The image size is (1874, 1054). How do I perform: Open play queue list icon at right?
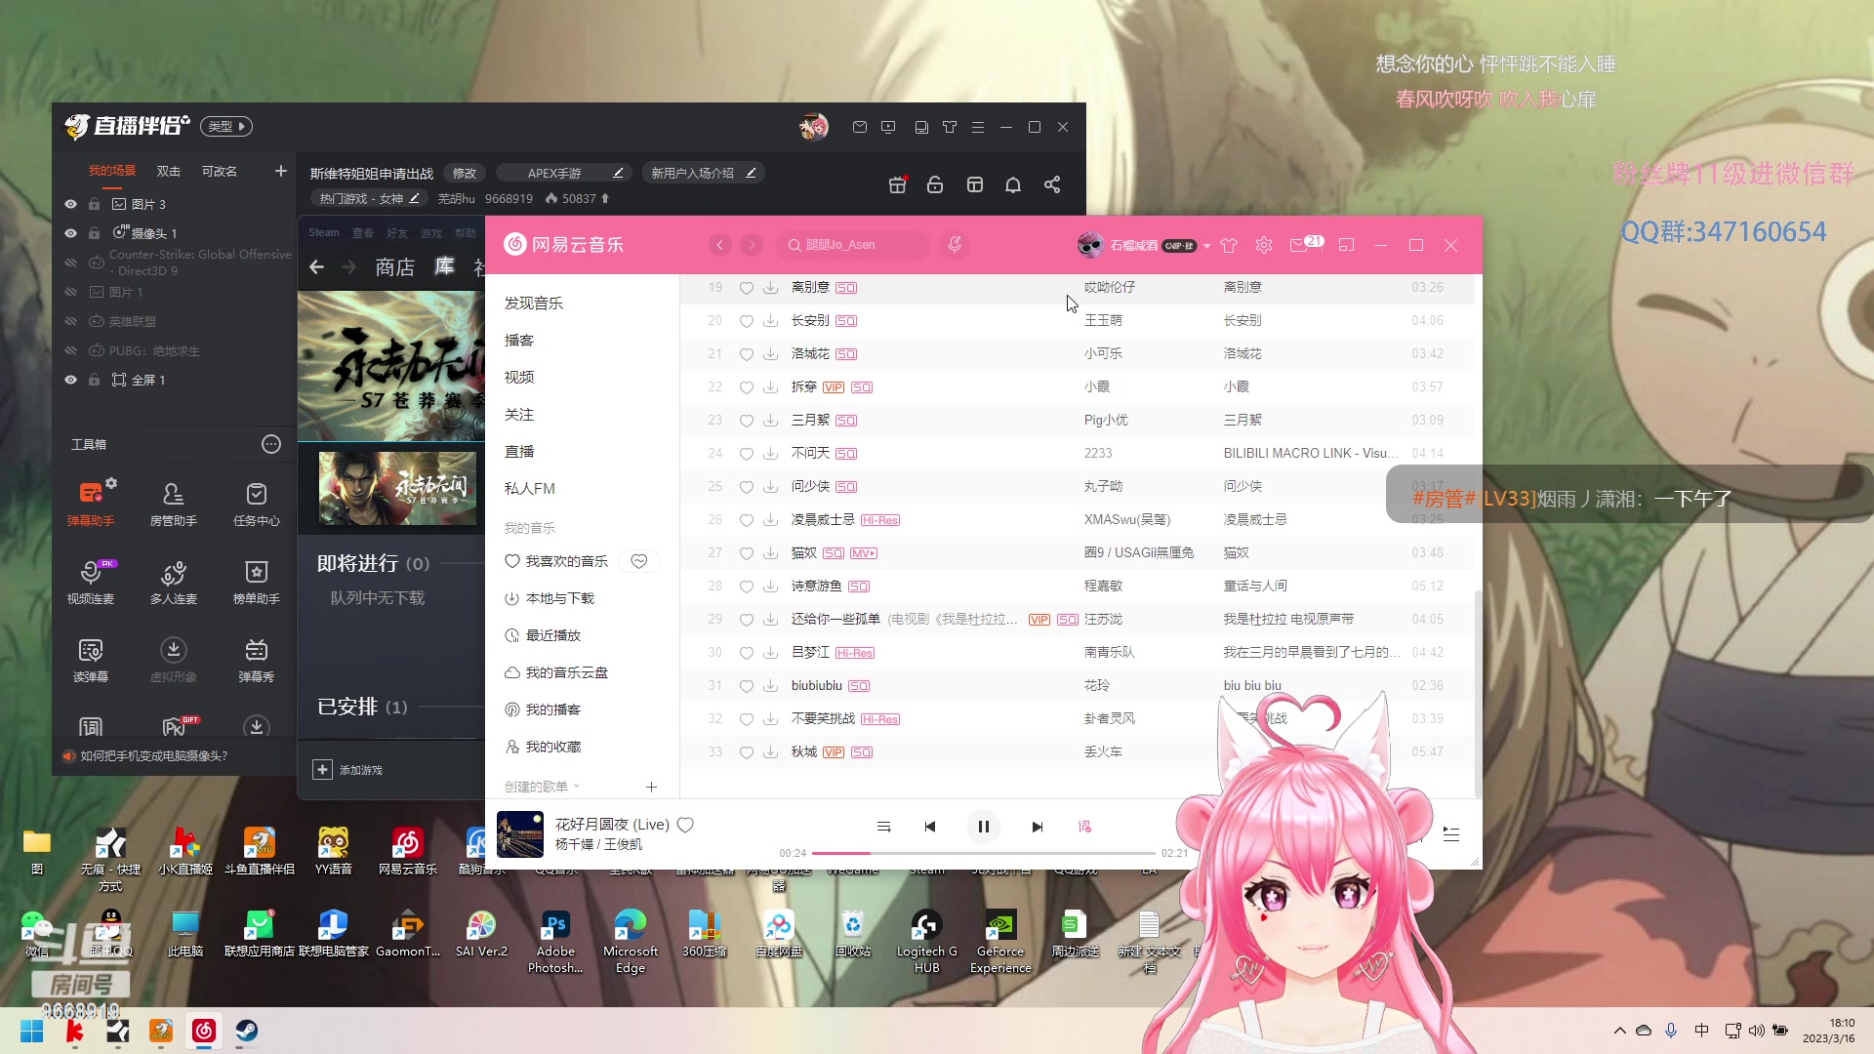pyautogui.click(x=1451, y=834)
